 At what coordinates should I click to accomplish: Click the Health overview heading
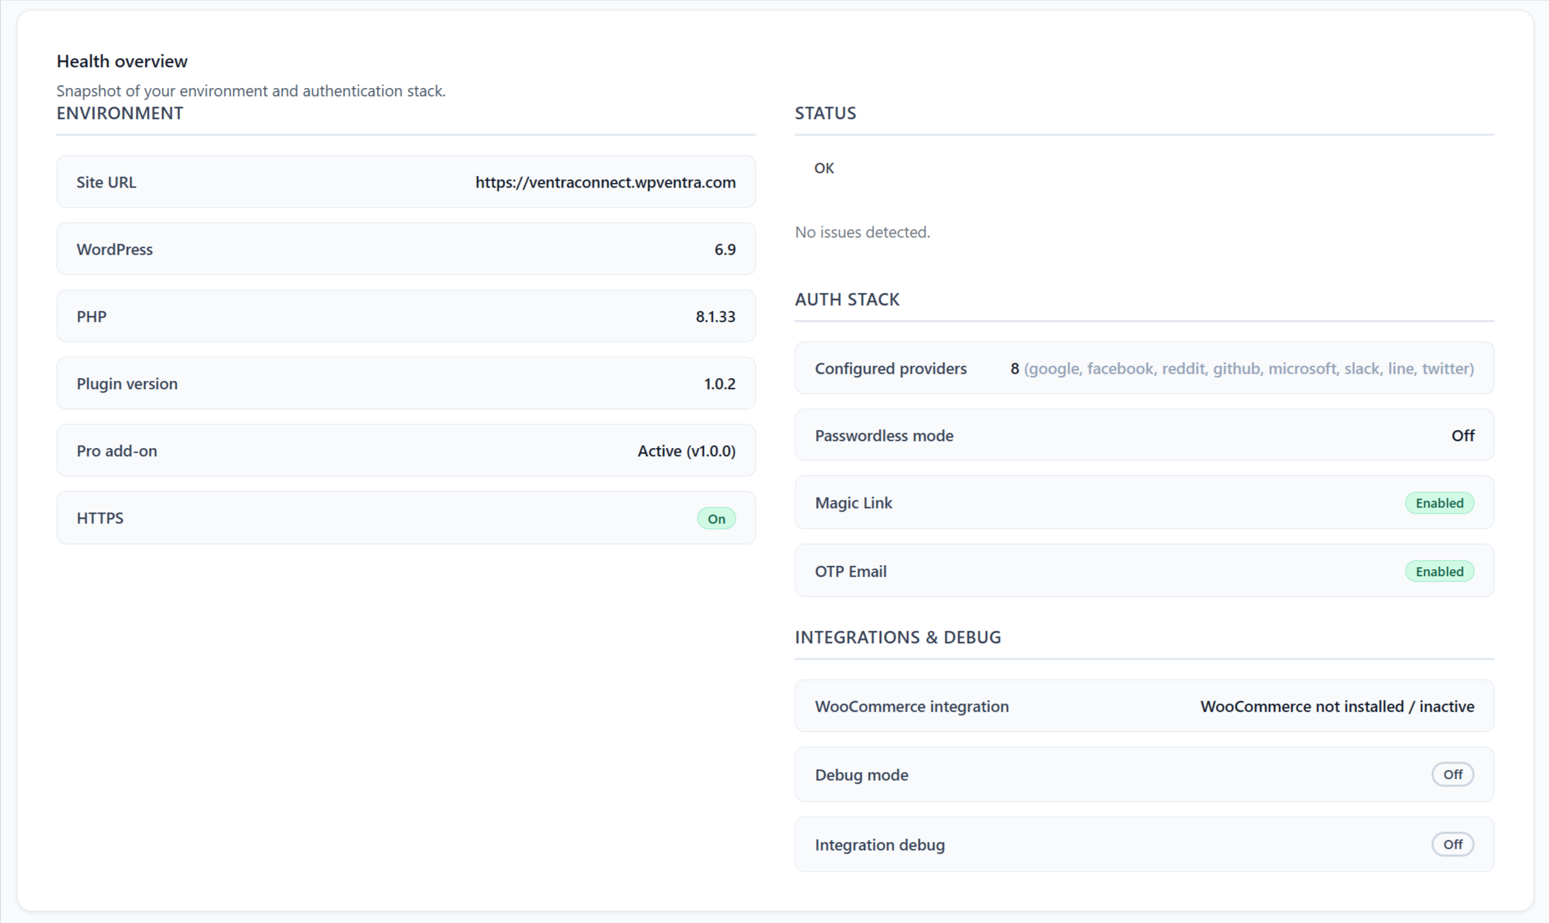pos(122,61)
